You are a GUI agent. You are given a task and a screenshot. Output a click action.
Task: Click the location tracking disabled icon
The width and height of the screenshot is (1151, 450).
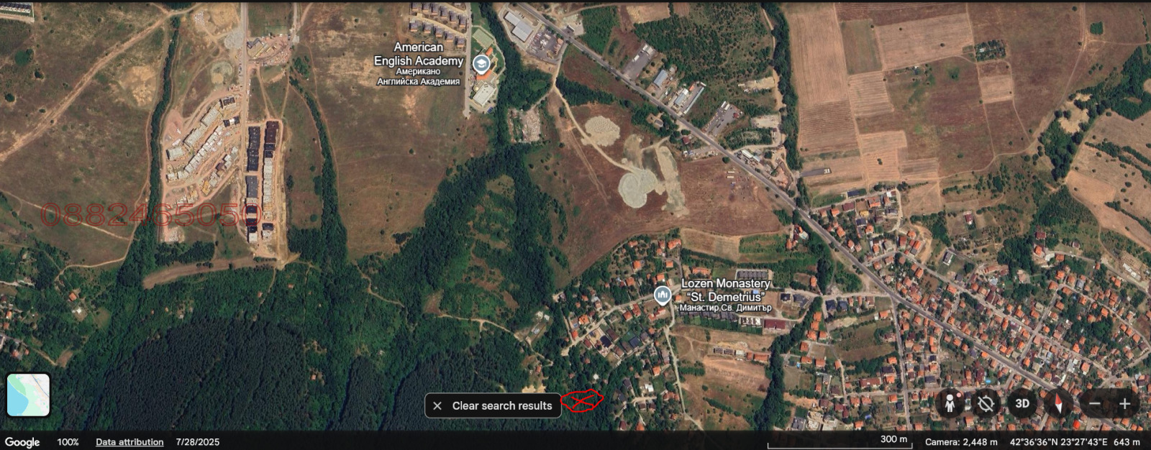[x=986, y=403]
